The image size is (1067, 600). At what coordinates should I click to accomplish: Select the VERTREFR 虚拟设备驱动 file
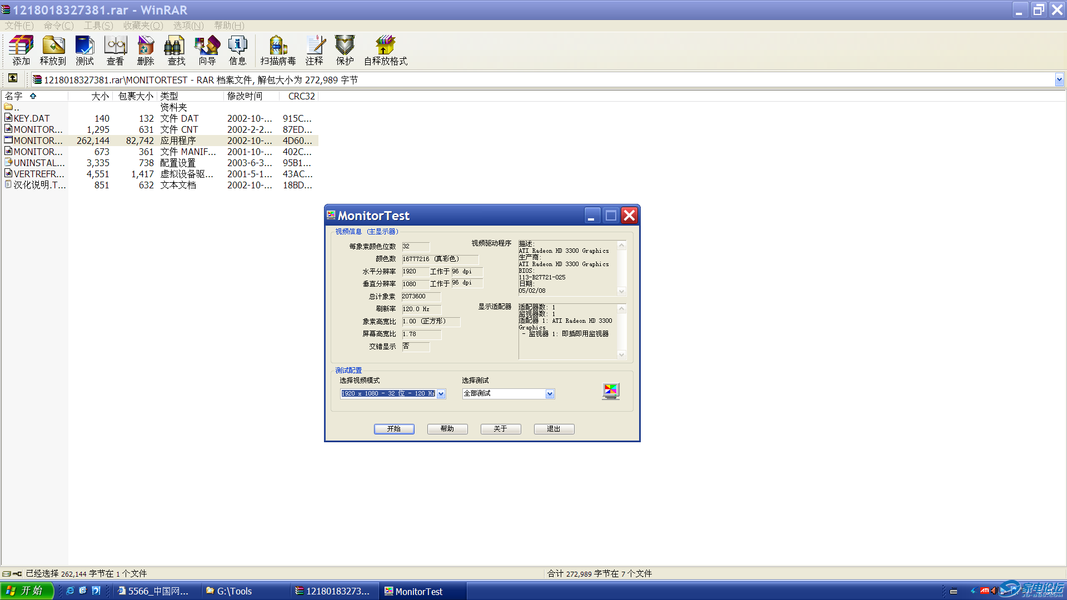(159, 174)
